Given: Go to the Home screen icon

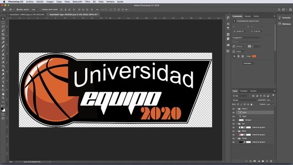Looking at the screenshot, I should pos(4,10).
